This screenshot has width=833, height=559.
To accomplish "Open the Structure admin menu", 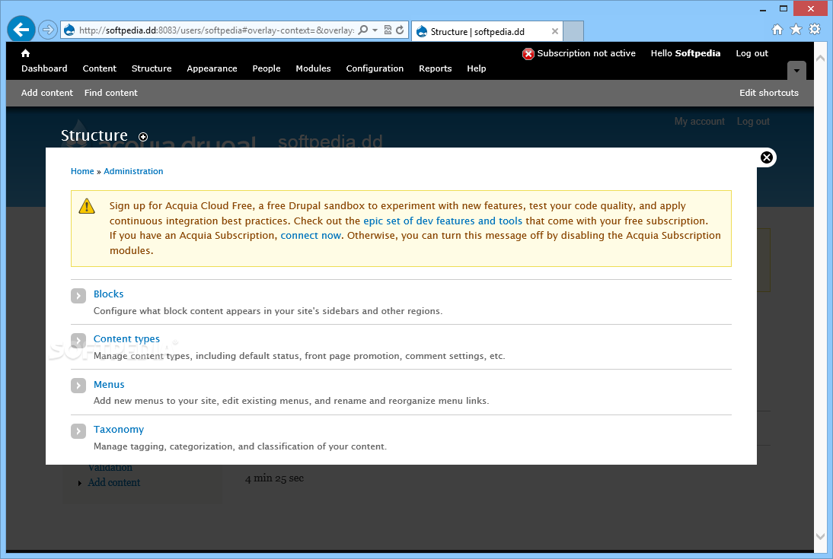I will pyautogui.click(x=152, y=68).
